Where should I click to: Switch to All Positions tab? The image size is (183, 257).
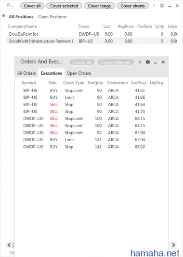point(21,17)
